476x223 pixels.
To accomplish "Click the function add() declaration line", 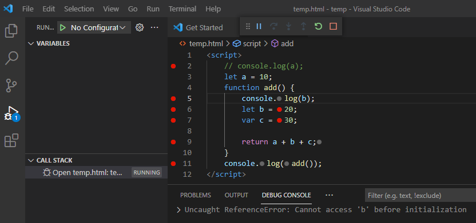I will click(259, 88).
